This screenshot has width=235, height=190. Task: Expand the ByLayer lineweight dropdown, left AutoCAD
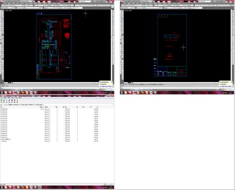pos(73,8)
